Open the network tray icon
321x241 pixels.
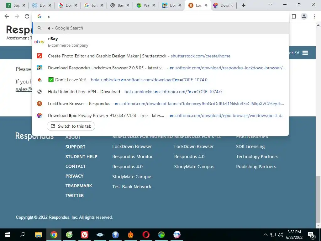pyautogui.click(x=273, y=235)
